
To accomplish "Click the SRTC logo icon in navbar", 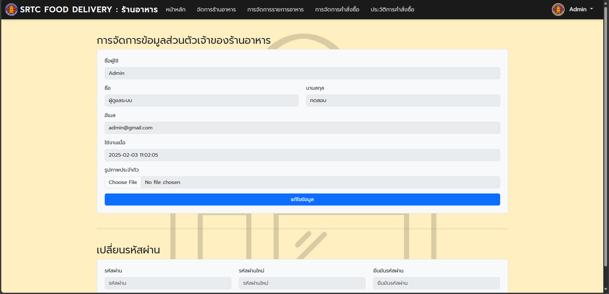I will pyautogui.click(x=11, y=10).
